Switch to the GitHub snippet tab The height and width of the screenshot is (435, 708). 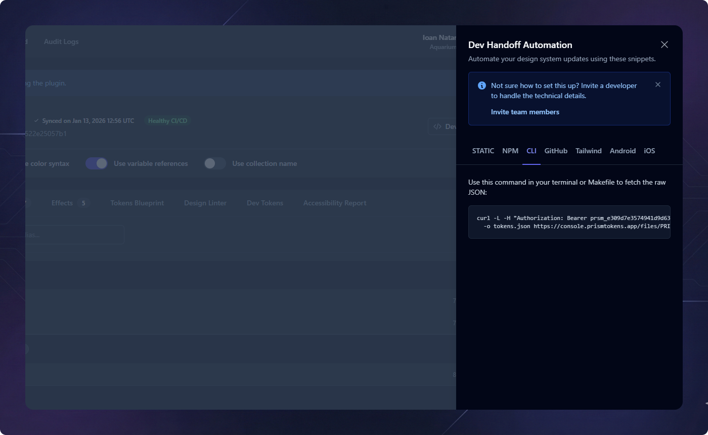[x=555, y=151]
